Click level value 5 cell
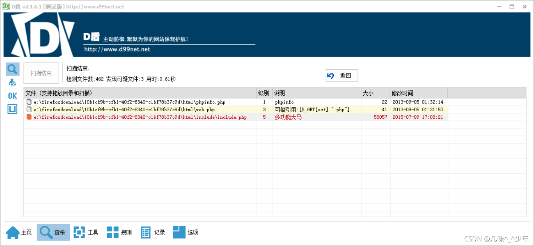The width and height of the screenshot is (534, 246). 264,117
